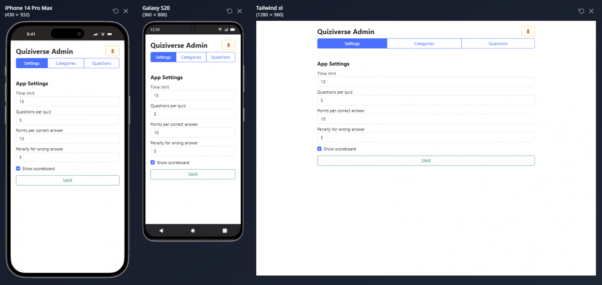Disable Show scoreboard in Galaxy S20 preview
Screen dimensions: 602x285
coord(152,162)
